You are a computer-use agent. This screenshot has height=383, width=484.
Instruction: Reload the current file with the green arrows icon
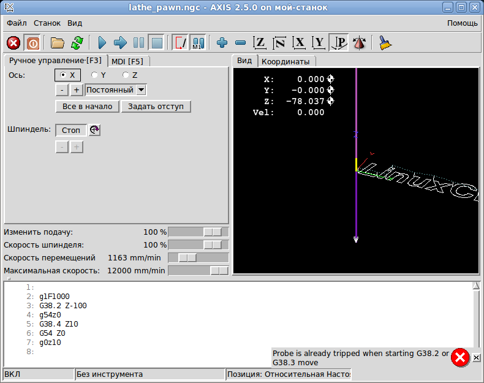[x=77, y=43]
